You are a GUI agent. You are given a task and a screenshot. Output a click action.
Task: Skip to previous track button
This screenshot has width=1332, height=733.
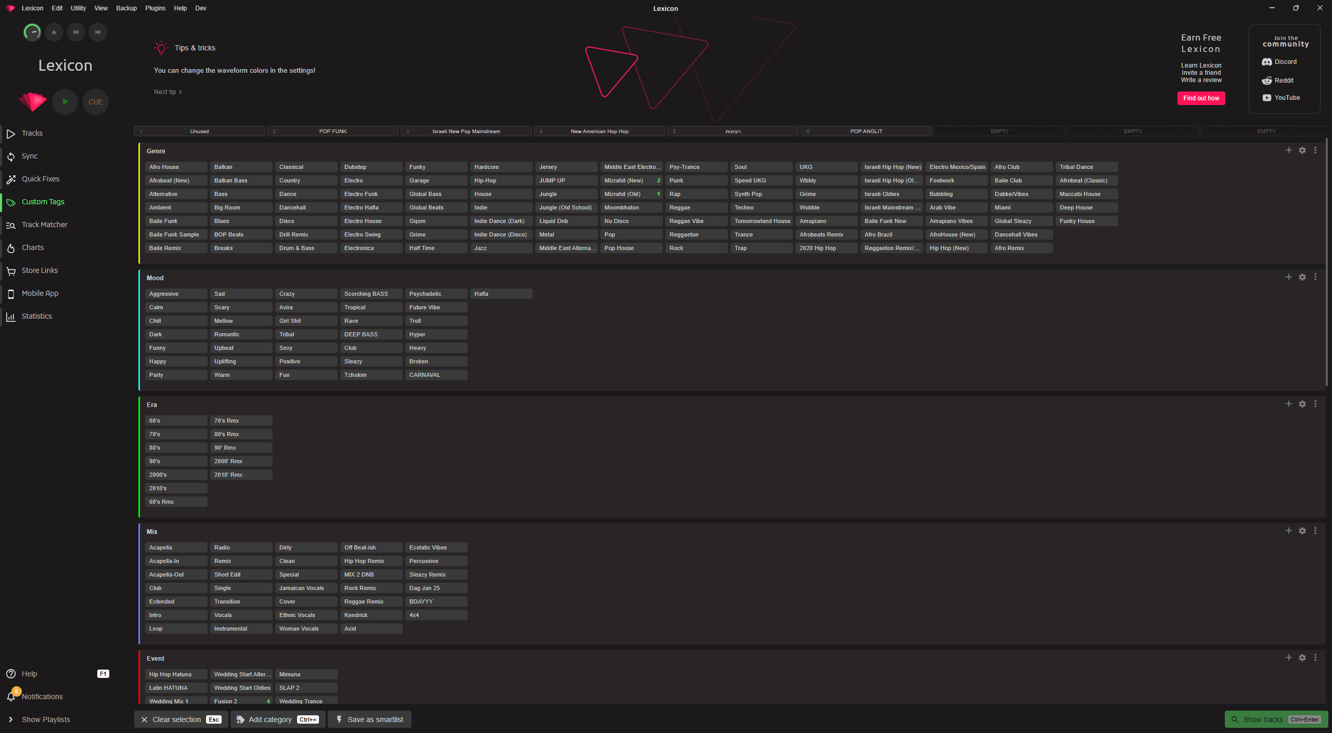click(x=76, y=32)
